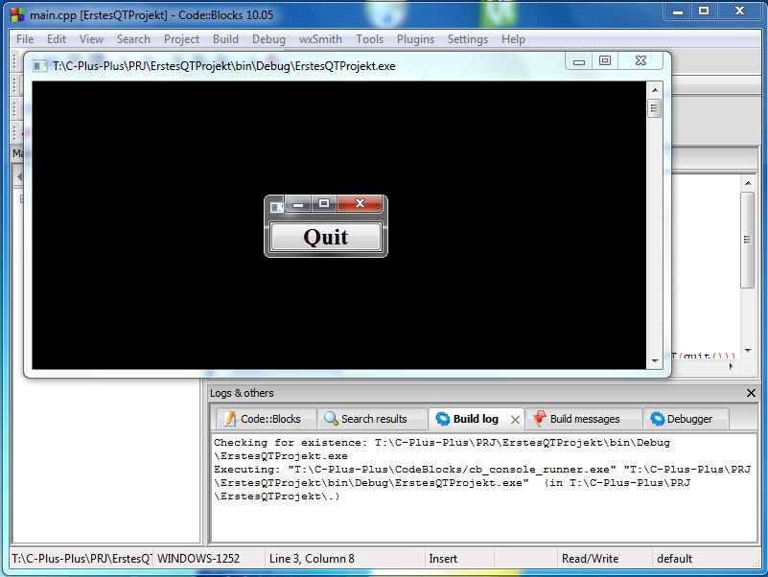This screenshot has height=577, width=768.
Task: Open the File menu
Action: click(25, 39)
